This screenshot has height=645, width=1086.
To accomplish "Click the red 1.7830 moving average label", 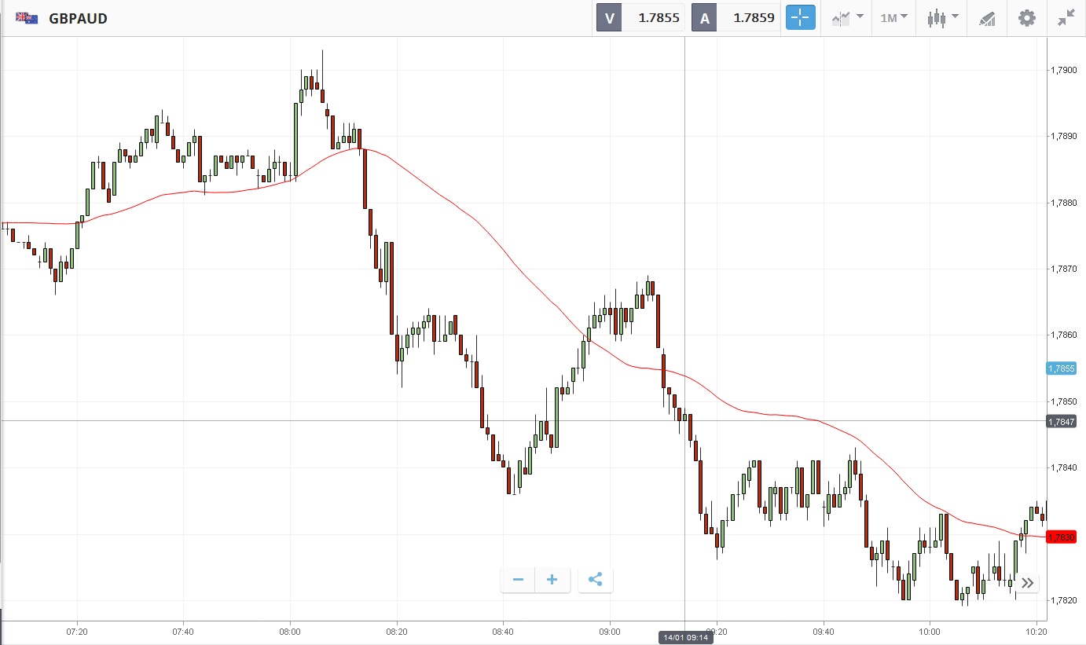I will [x=1061, y=537].
